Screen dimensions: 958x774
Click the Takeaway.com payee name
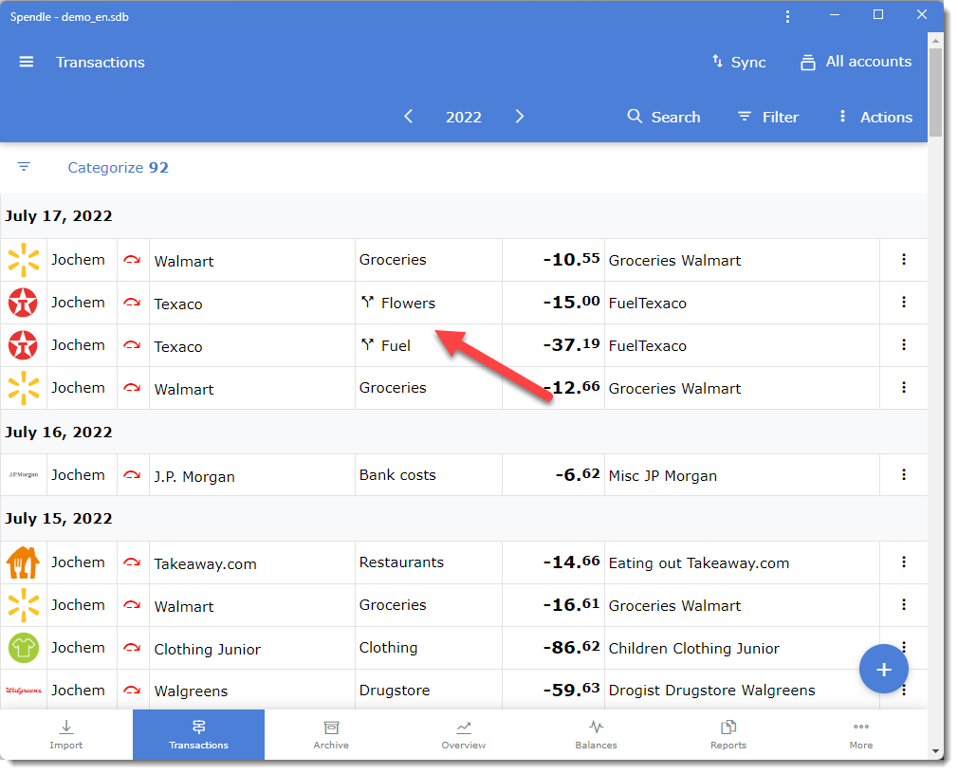coord(205,563)
